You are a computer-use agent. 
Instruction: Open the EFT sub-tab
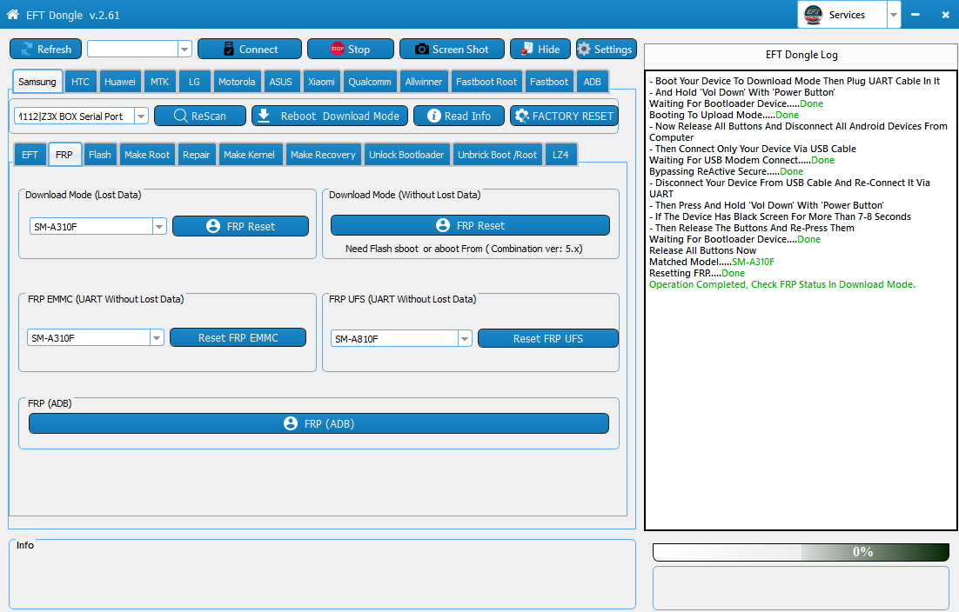pos(30,155)
